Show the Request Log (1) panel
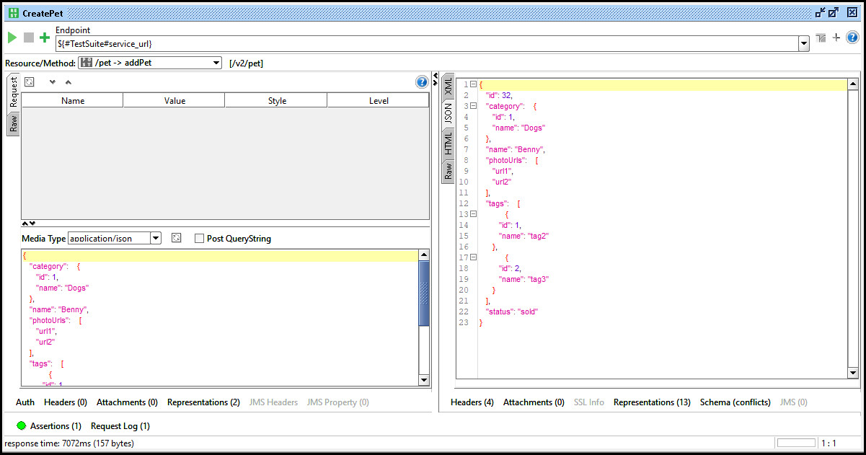This screenshot has height=455, width=866. [x=120, y=426]
